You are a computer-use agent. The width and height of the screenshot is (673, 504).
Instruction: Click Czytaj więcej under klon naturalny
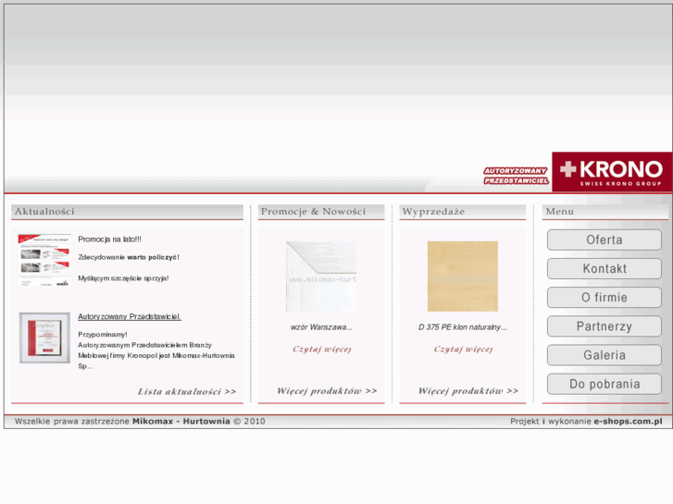(x=463, y=350)
